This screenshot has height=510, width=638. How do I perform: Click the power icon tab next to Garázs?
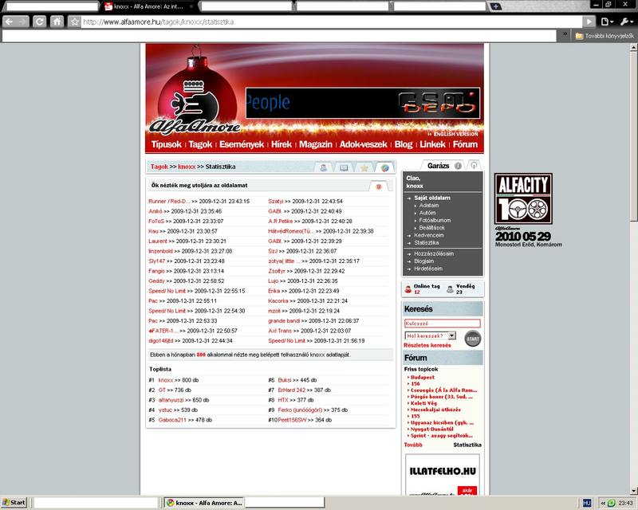click(474, 166)
